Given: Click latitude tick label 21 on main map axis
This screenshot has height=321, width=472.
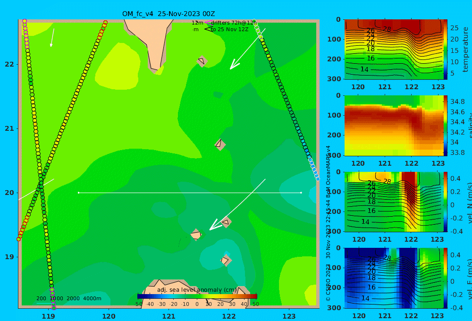Looking at the screenshot, I should pos(9,128).
